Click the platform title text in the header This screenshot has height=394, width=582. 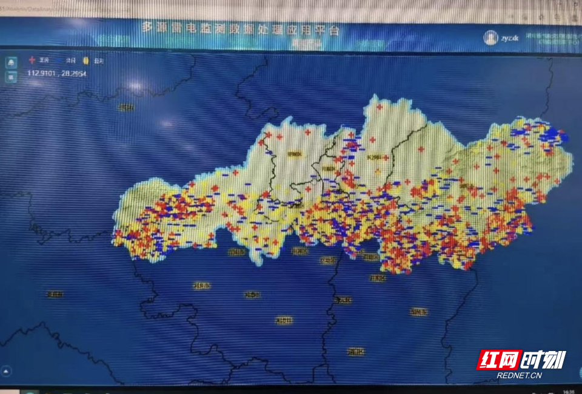pyautogui.click(x=241, y=28)
